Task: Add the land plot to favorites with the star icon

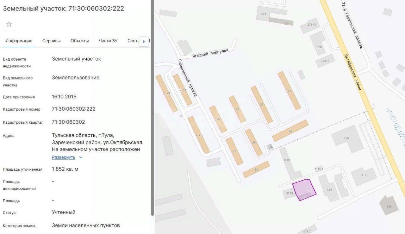Action: click(9, 24)
